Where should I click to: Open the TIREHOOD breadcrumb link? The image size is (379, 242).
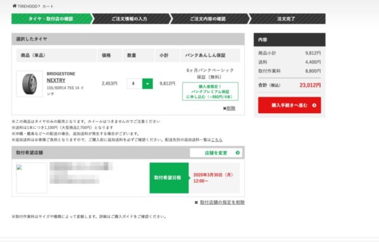(27, 6)
